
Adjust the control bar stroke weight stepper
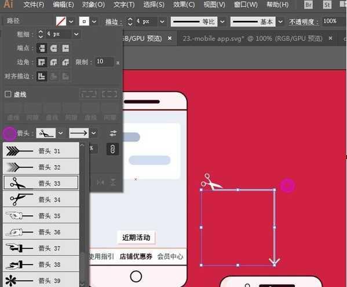[x=130, y=21]
